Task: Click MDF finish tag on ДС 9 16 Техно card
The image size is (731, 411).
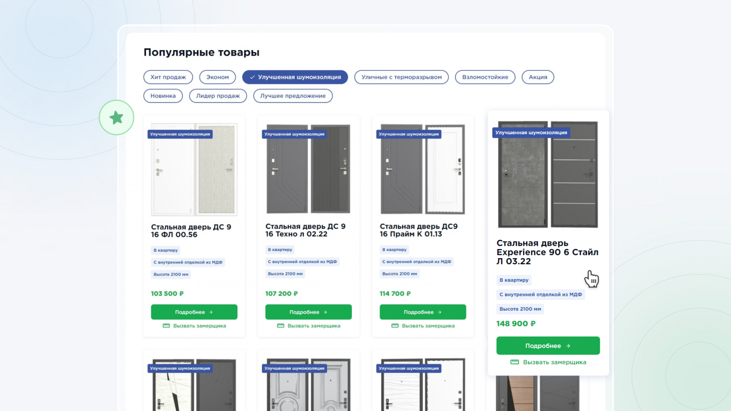Action: (302, 262)
